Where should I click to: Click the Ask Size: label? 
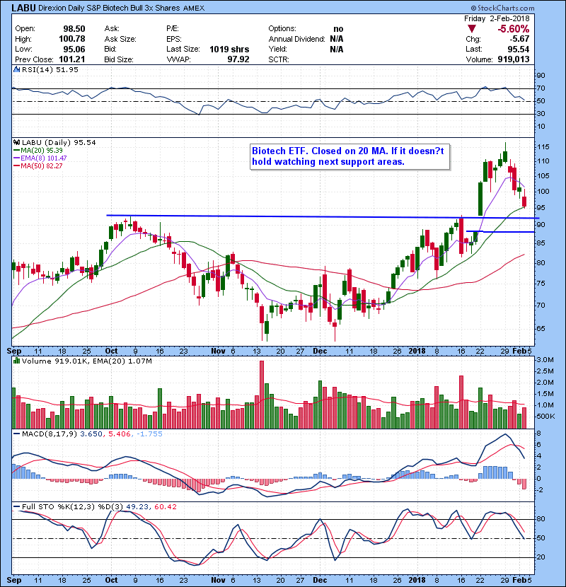[x=120, y=39]
